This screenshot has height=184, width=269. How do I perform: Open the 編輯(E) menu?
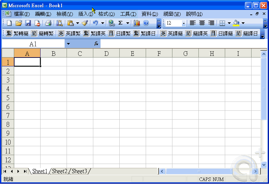[43, 14]
